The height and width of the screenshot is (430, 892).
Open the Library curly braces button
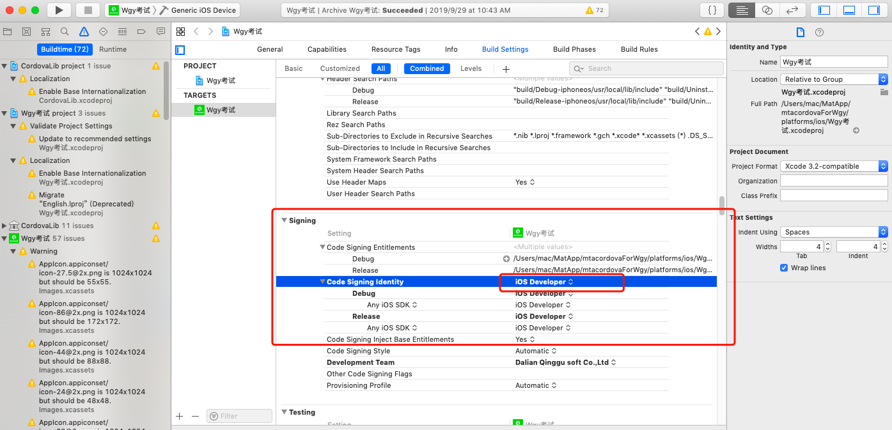(712, 10)
